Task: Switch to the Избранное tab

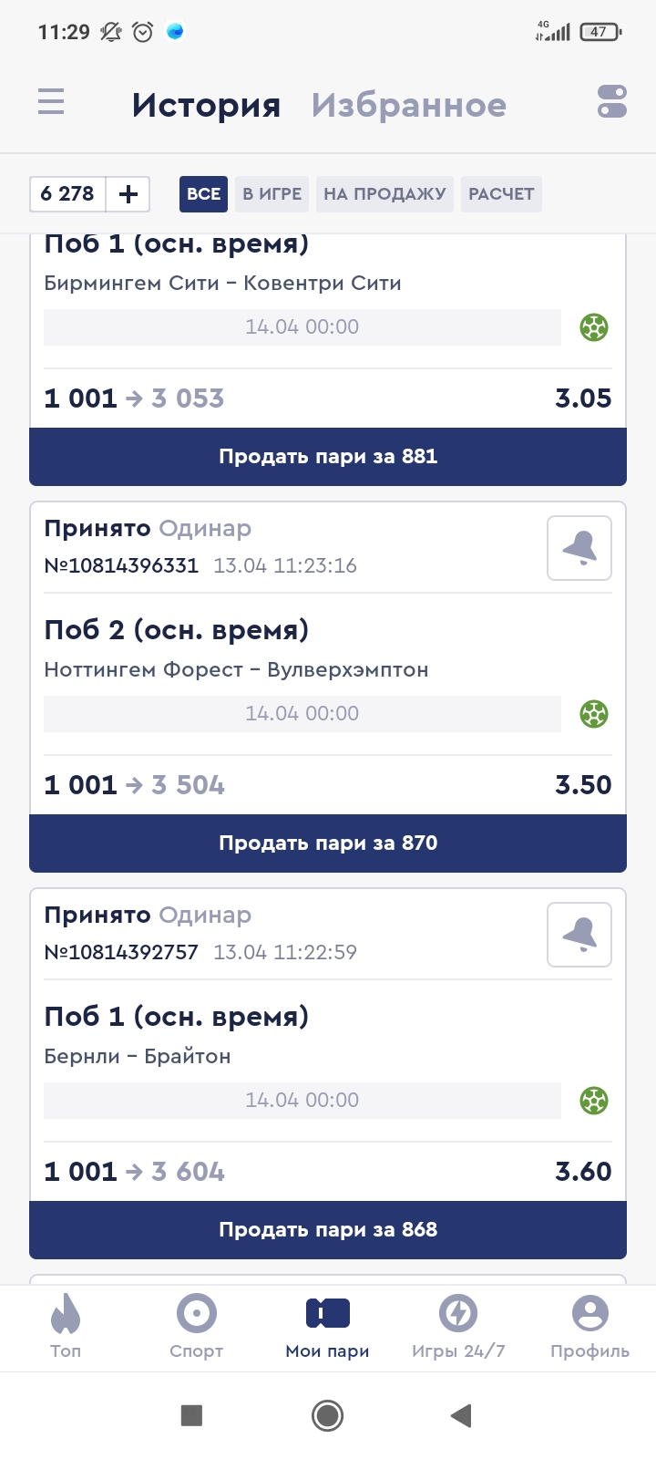Action: 408,105
